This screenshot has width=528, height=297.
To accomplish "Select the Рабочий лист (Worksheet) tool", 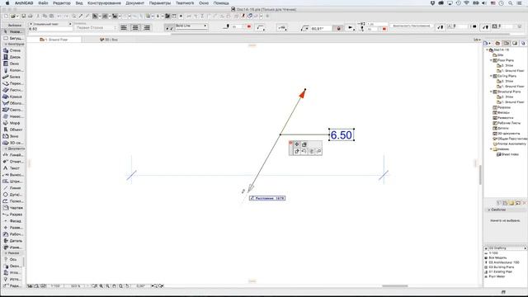I will point(12,234).
